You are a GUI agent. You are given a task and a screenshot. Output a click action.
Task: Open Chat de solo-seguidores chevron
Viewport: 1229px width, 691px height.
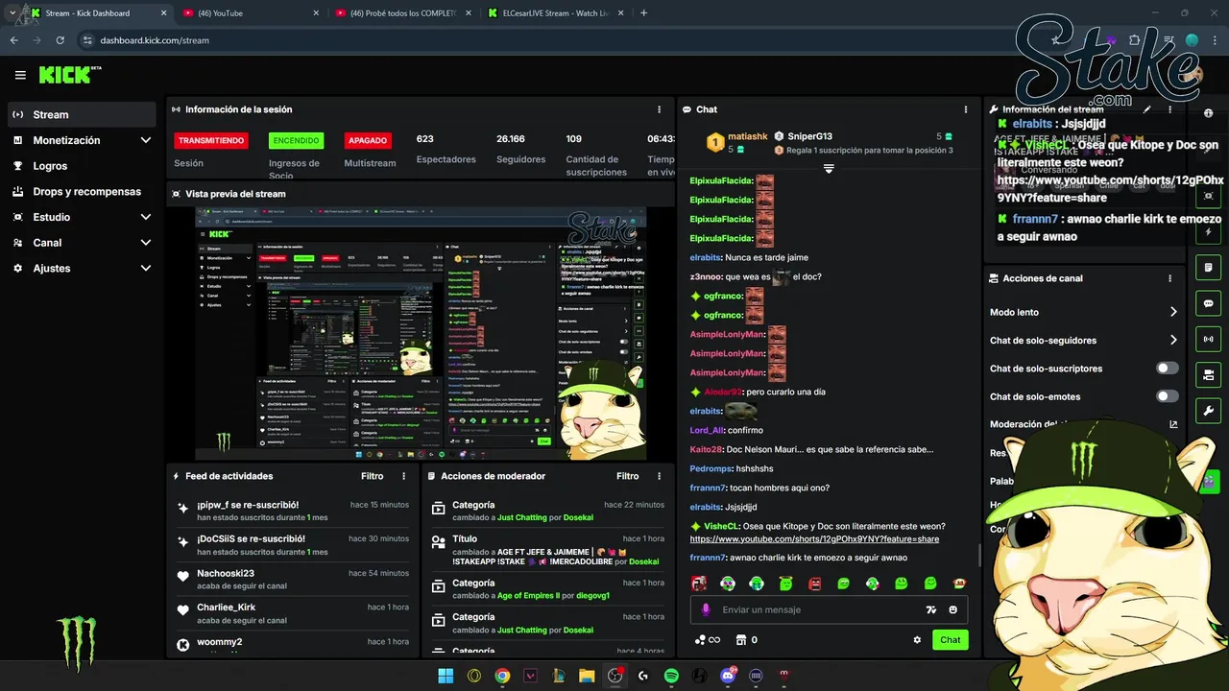tap(1173, 340)
